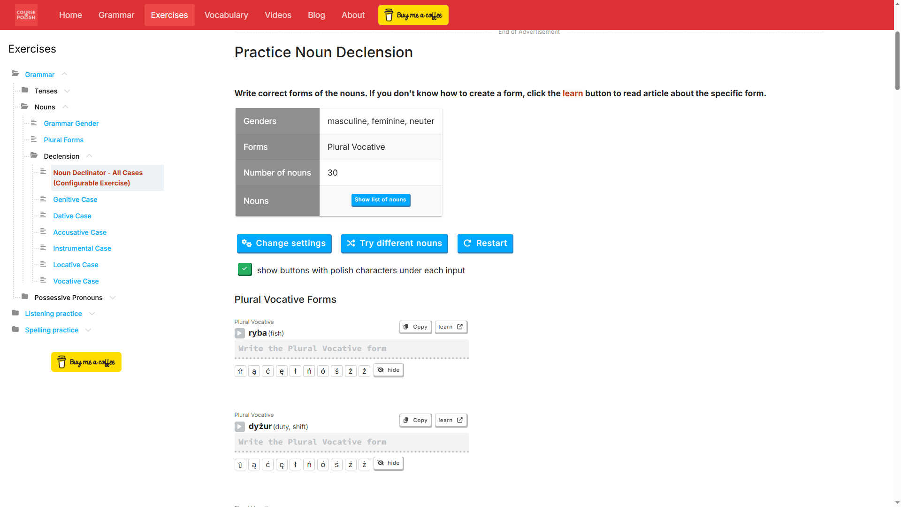Open the Vocabulary menu item
The width and height of the screenshot is (901, 507).
pos(226,15)
